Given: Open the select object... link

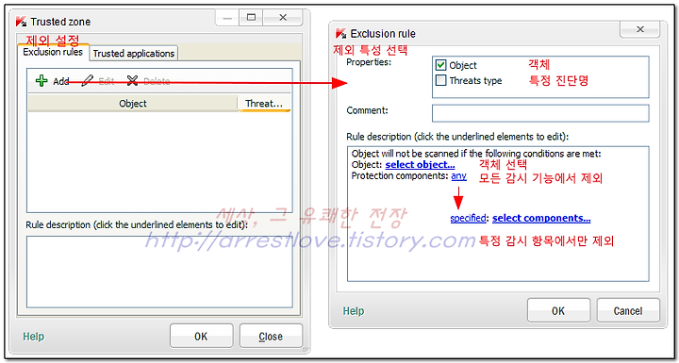Looking at the screenshot, I should click(420, 165).
